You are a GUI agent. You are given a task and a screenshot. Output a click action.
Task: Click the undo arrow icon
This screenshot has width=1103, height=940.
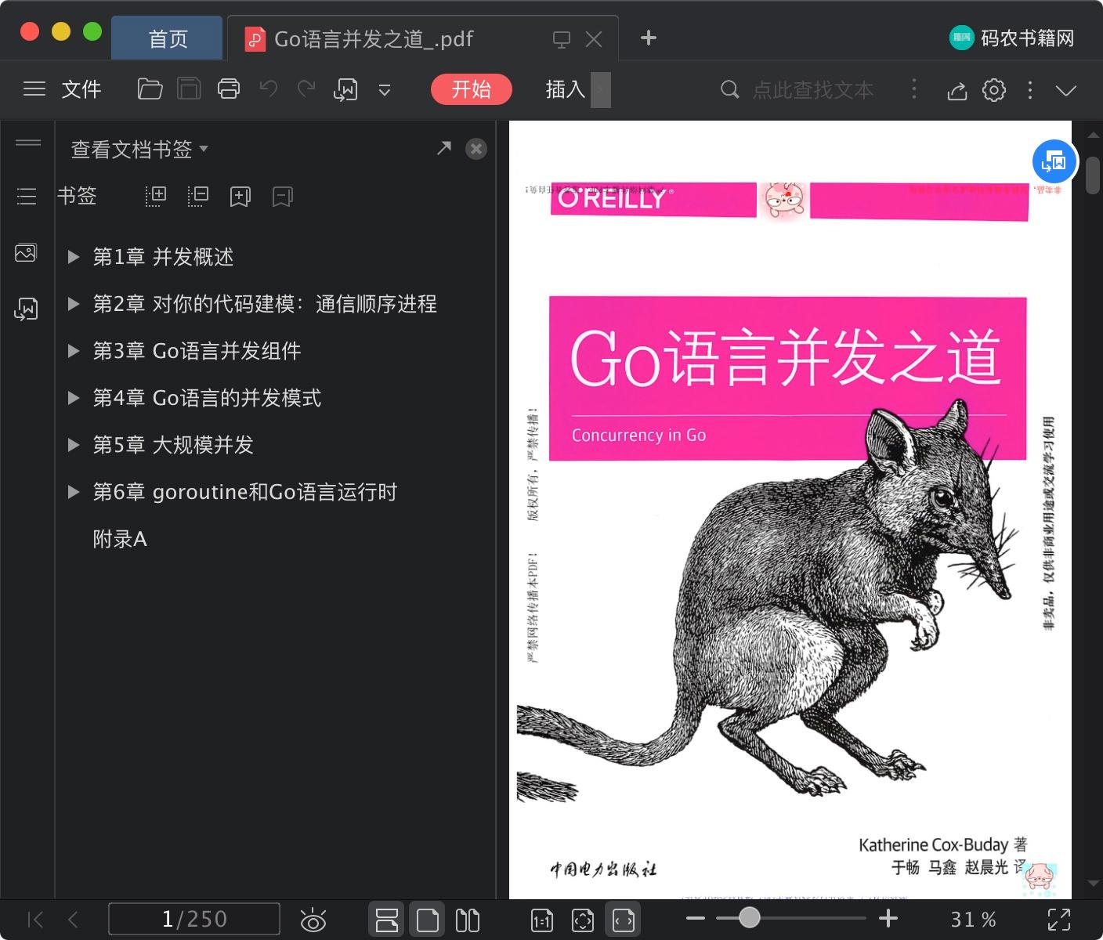(x=268, y=89)
